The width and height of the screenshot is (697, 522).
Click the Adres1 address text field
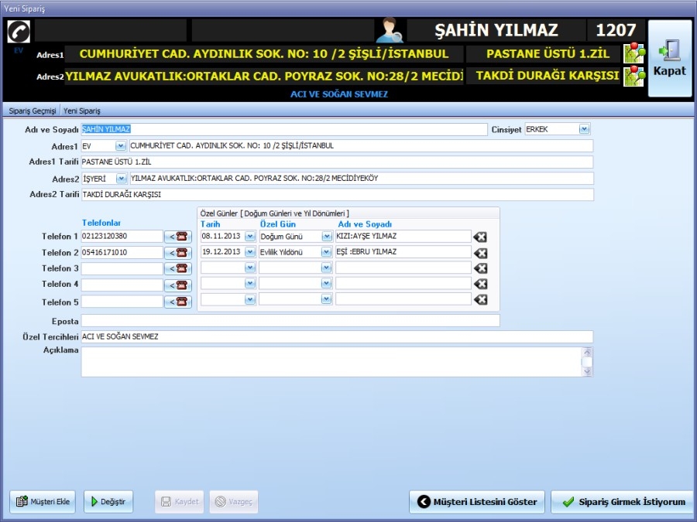coord(361,145)
